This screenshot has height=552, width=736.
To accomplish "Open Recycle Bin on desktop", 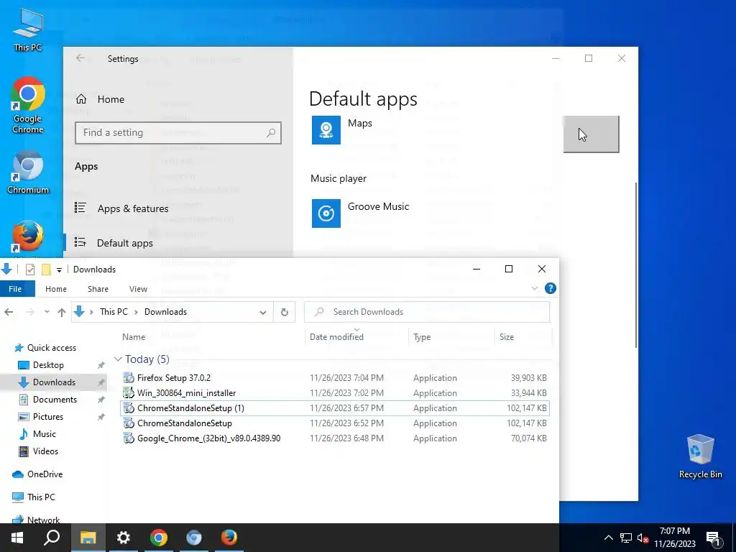I will (x=700, y=456).
